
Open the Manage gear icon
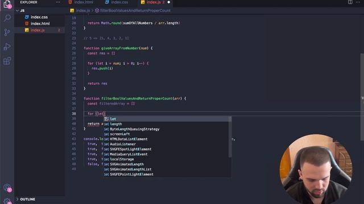click(7, 201)
